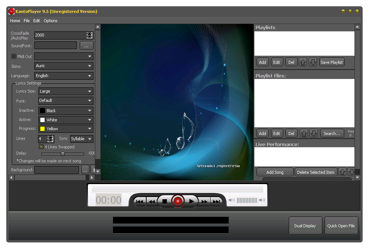Viewport: 370px width, 252px height.
Task: Click the high volume speaker icon
Action: tap(262, 200)
